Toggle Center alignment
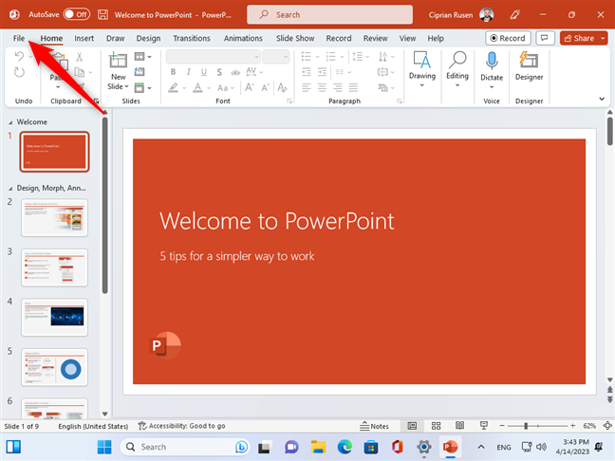Viewport: 615px width, 461px height. point(322,87)
